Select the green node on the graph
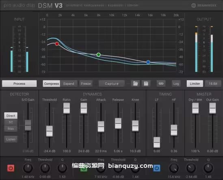The height and width of the screenshot is (180, 223). click(x=98, y=55)
